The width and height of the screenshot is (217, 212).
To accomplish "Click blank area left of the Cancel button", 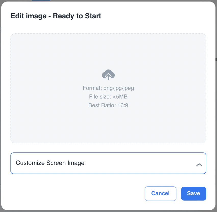I will click(76, 193).
